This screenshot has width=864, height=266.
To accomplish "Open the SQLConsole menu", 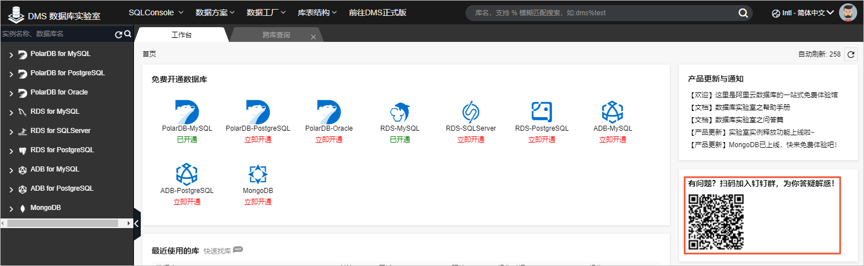I will pos(156,12).
